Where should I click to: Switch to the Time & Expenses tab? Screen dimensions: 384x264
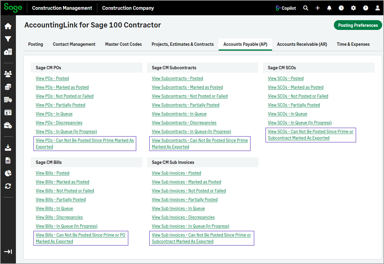pyautogui.click(x=353, y=44)
